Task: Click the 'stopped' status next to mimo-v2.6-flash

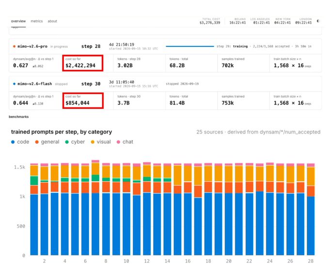Action: [61, 84]
